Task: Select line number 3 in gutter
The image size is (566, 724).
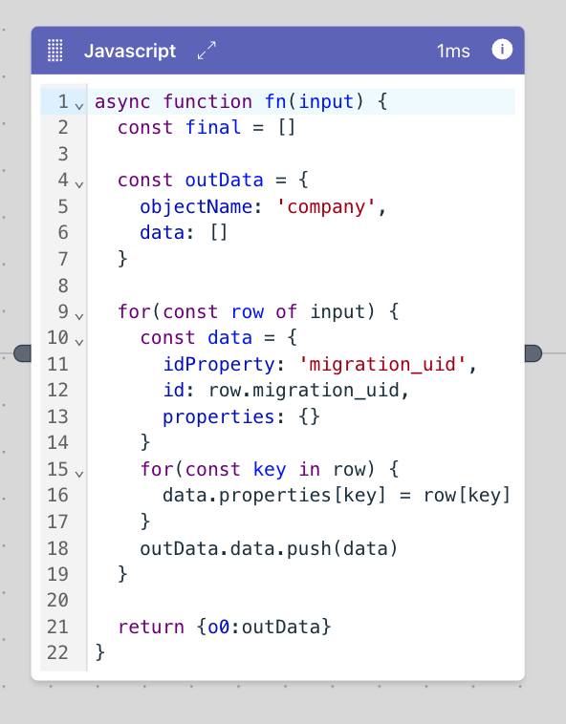Action: [63, 154]
